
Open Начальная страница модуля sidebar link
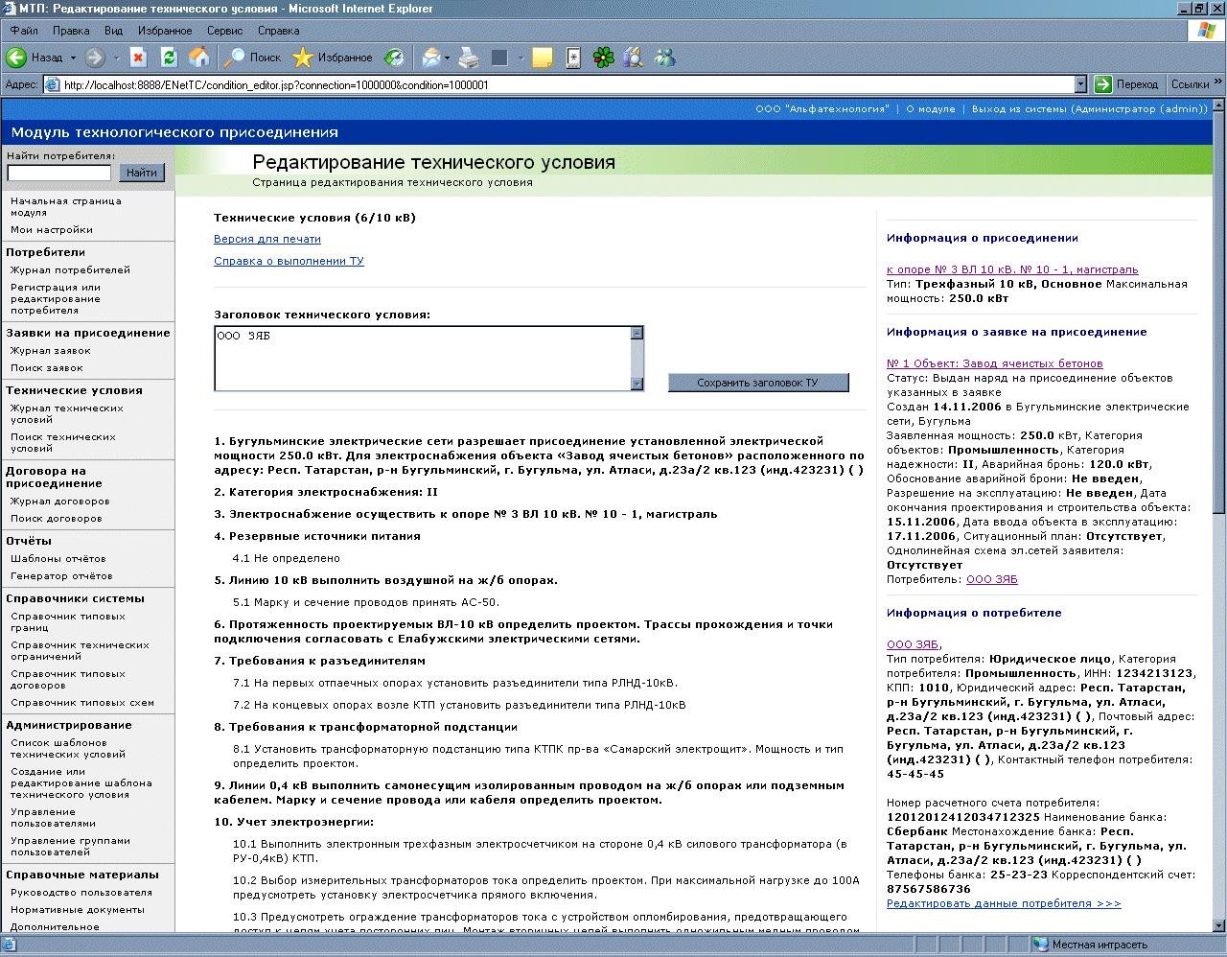pyautogui.click(x=66, y=207)
